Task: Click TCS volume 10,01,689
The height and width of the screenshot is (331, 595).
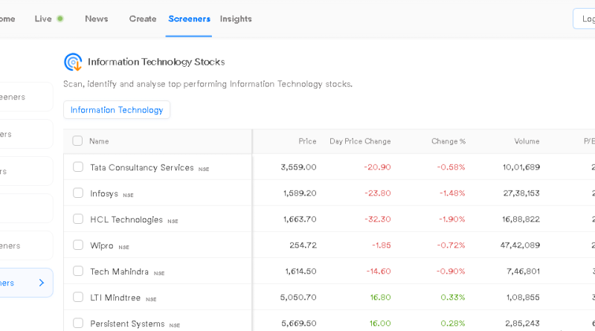Action: click(521, 167)
